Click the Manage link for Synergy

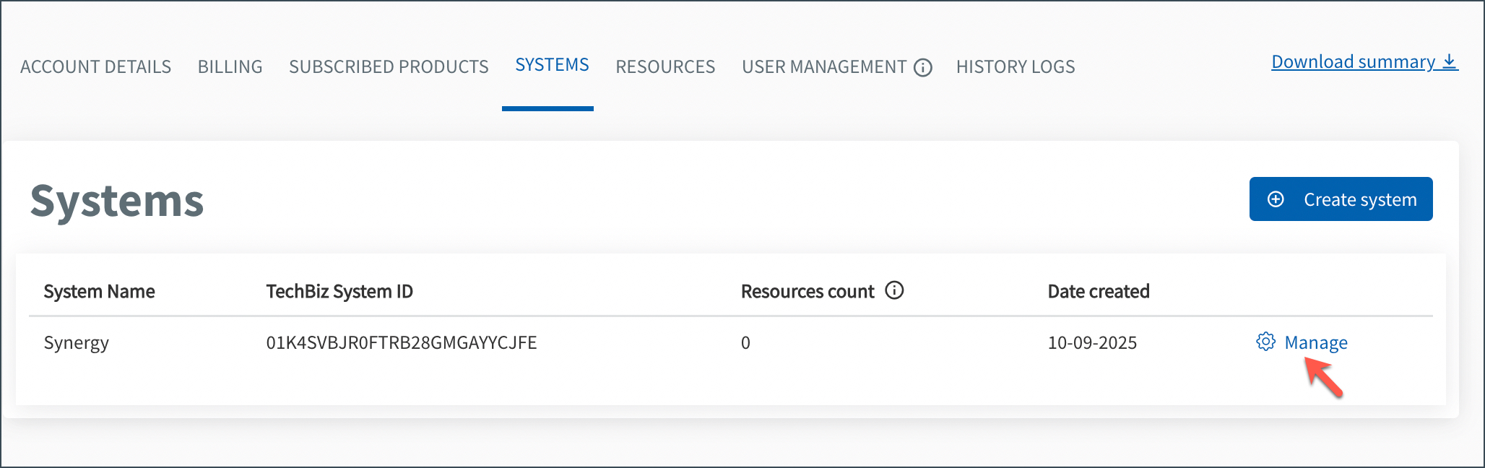pos(1316,342)
